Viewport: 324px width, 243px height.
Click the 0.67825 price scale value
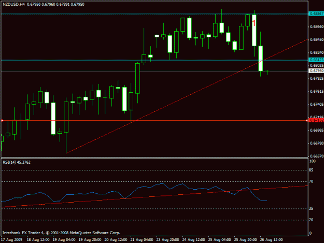(317, 78)
